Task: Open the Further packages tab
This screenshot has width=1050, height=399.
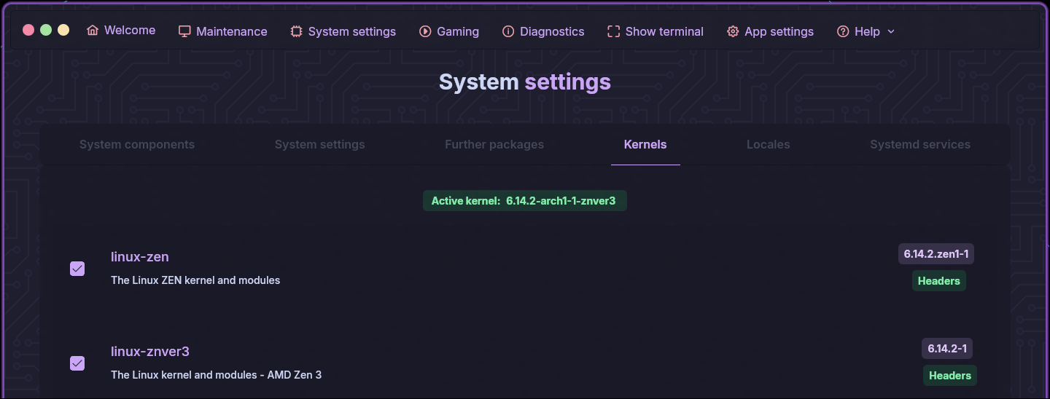Action: pyautogui.click(x=494, y=144)
